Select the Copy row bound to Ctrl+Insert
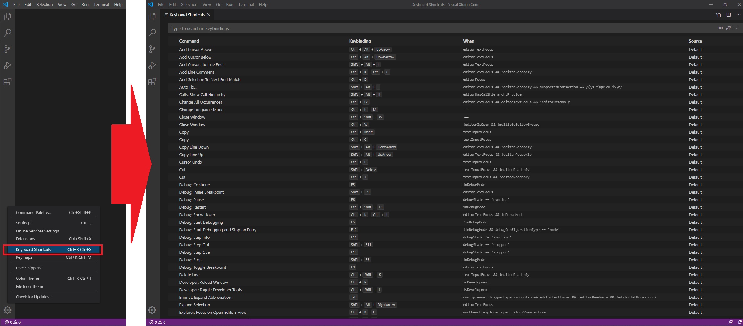The width and height of the screenshot is (743, 326). coord(455,132)
